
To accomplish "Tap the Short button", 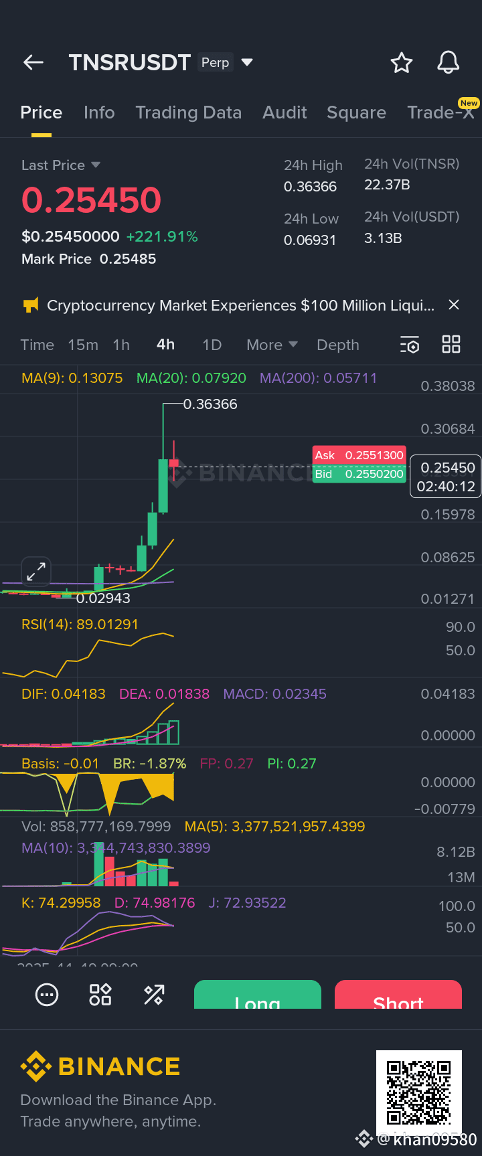I will pyautogui.click(x=398, y=995).
